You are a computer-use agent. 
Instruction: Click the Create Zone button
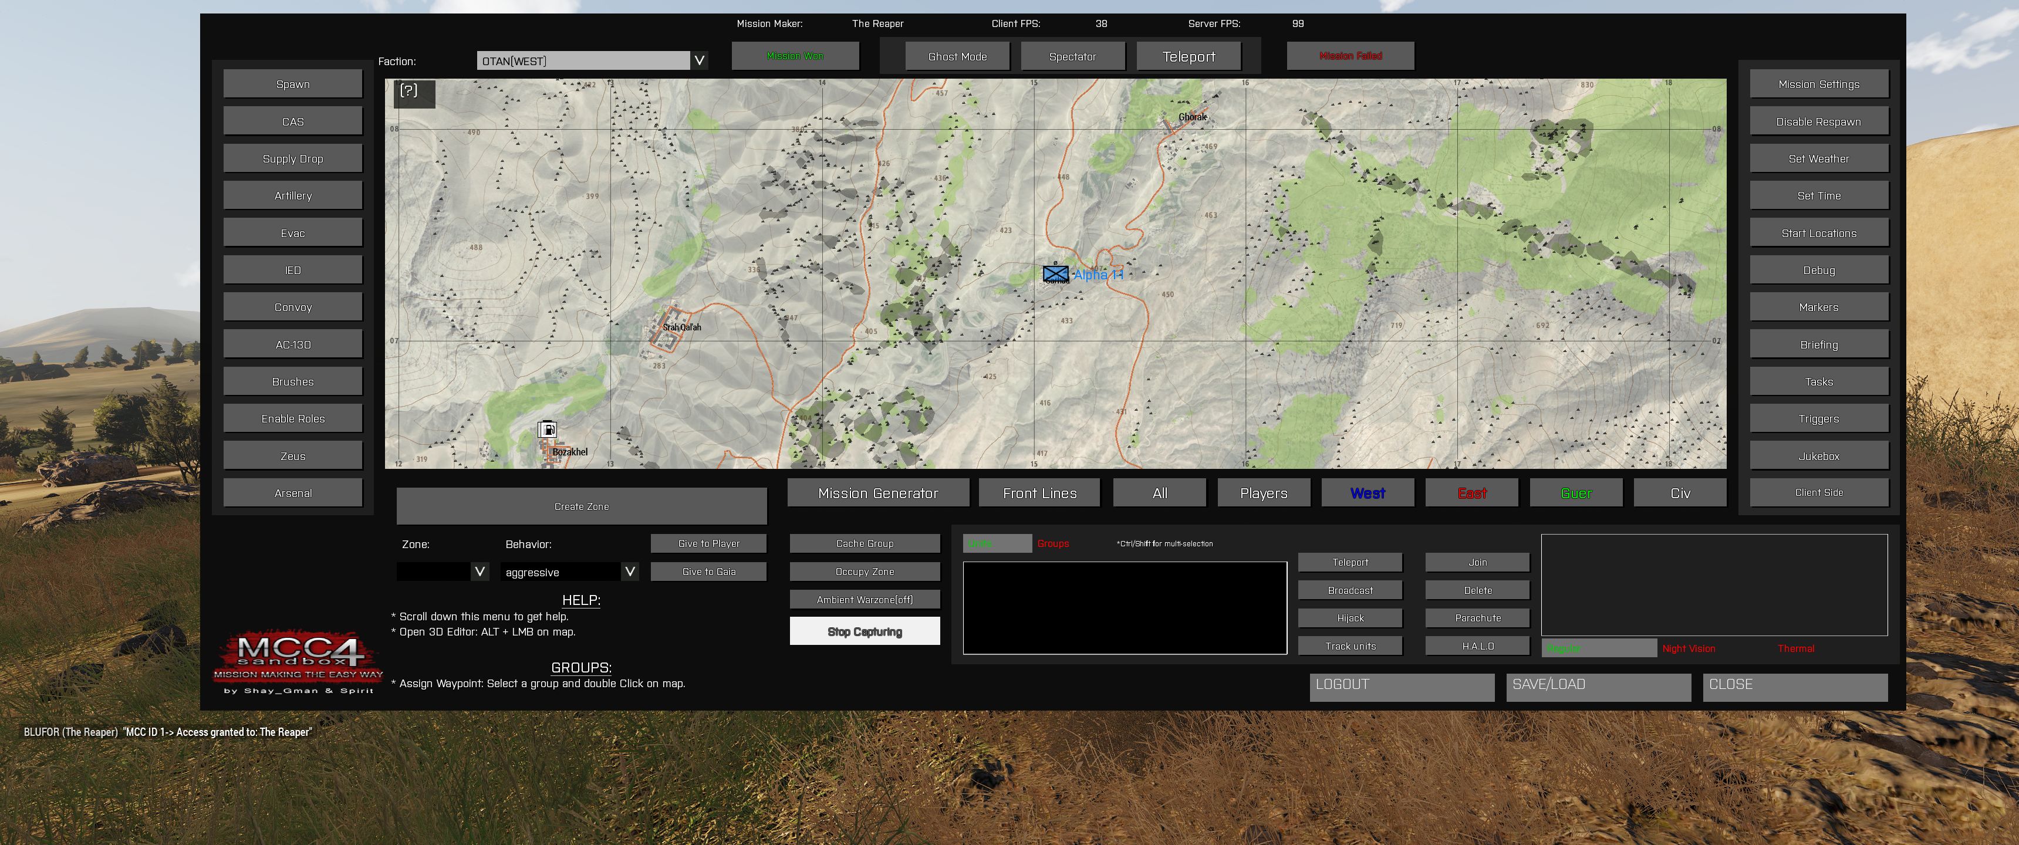coord(582,506)
